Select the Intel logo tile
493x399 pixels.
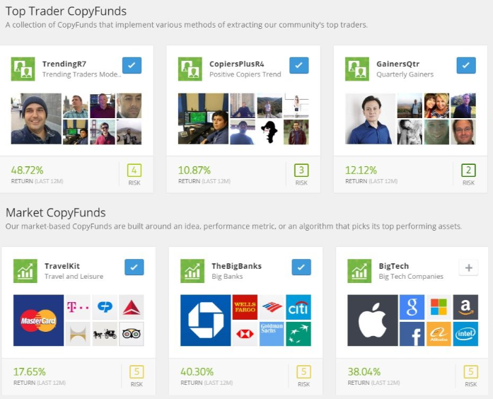pos(465,334)
